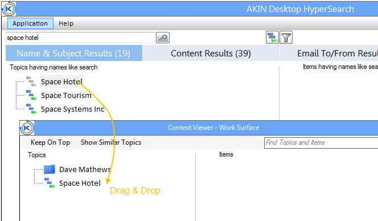Click the Space Systems Inc topic icon
The height and width of the screenshot is (221, 378).
(x=31, y=109)
